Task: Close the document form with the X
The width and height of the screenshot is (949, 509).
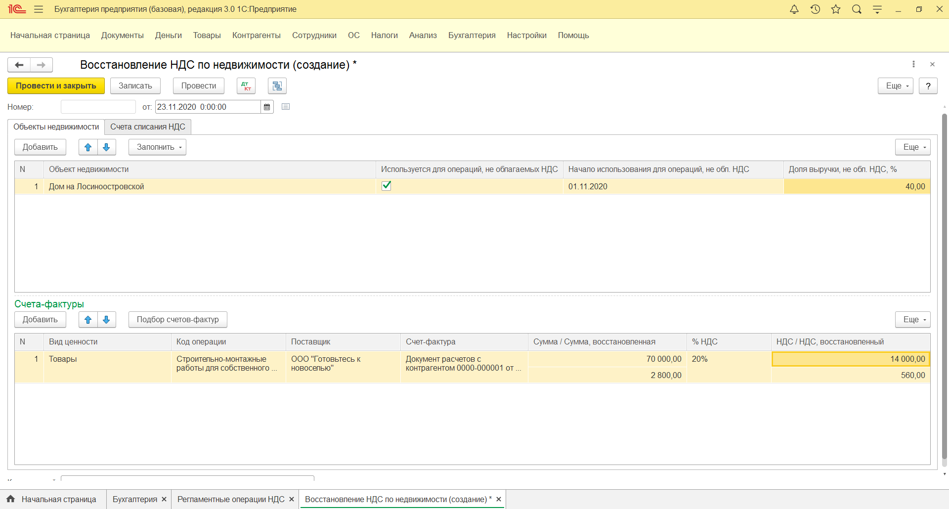Action: [x=932, y=64]
